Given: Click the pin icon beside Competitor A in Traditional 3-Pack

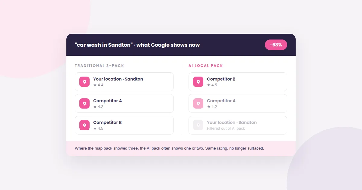Looking at the screenshot, I should (84, 103).
